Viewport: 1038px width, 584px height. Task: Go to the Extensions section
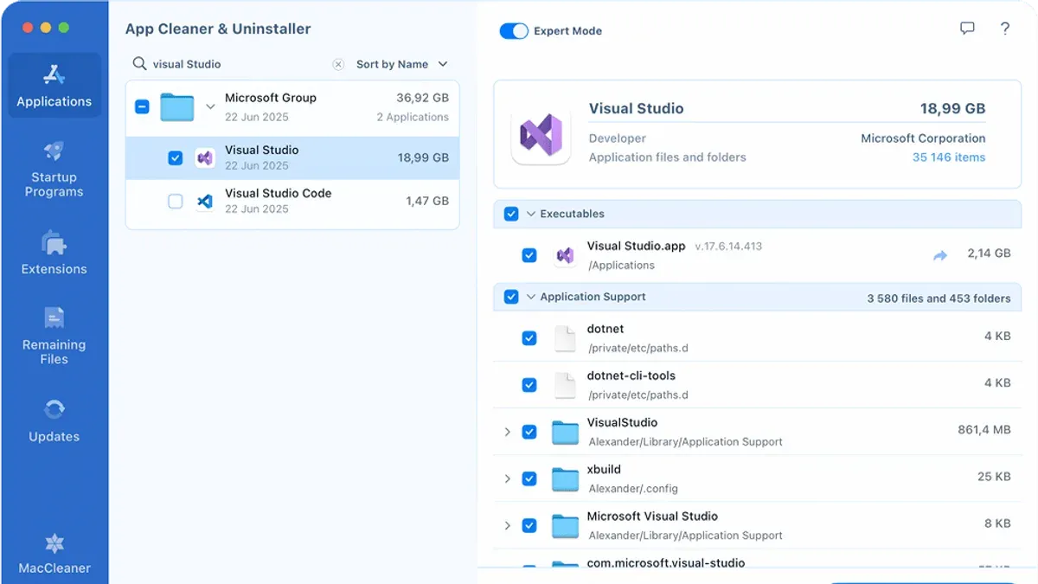pos(54,253)
